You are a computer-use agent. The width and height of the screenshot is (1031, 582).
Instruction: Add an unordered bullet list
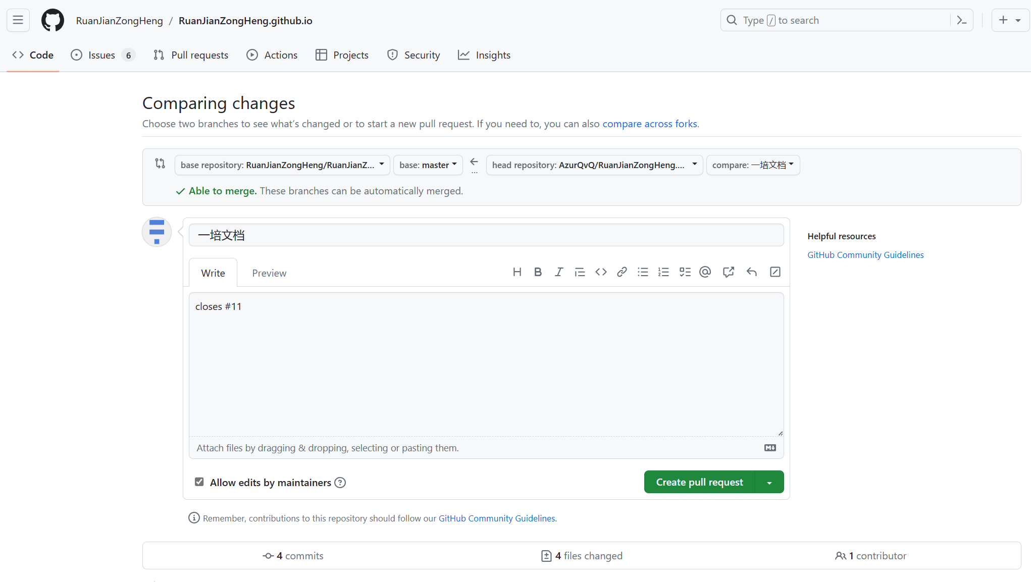tap(643, 272)
